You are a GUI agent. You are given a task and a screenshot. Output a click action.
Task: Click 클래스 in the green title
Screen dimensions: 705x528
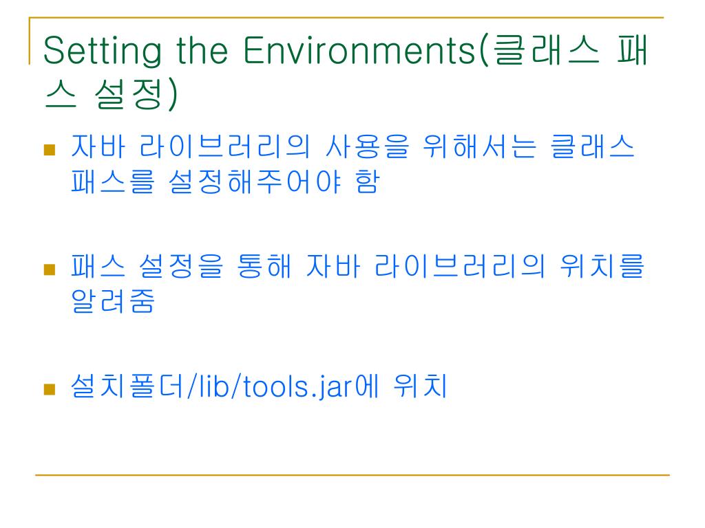tap(546, 49)
